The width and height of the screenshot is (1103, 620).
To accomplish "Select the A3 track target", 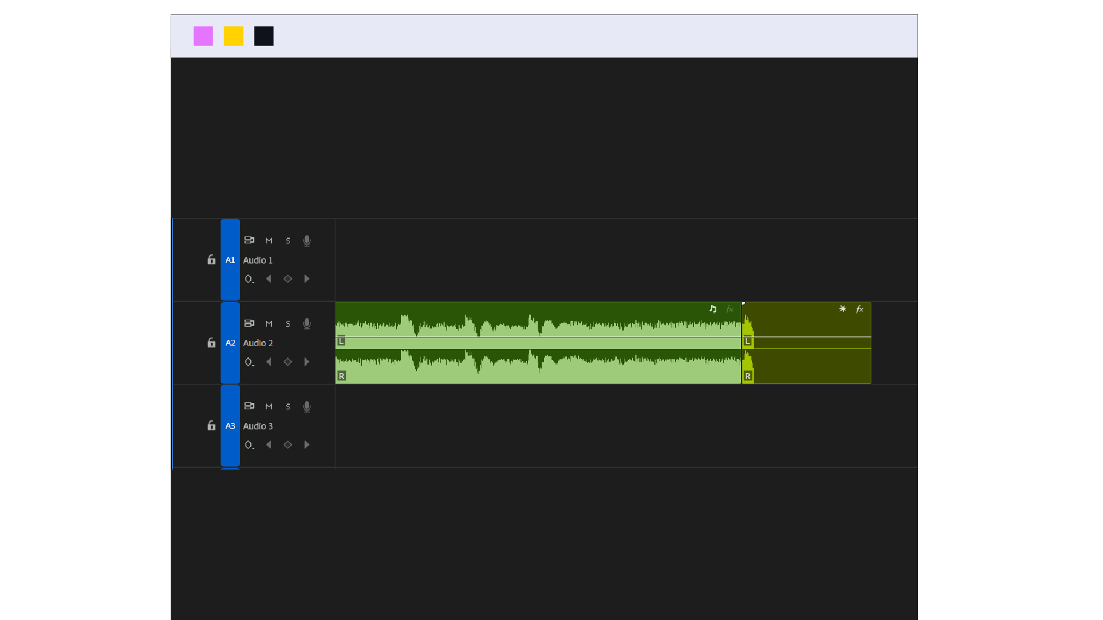I will [x=230, y=425].
